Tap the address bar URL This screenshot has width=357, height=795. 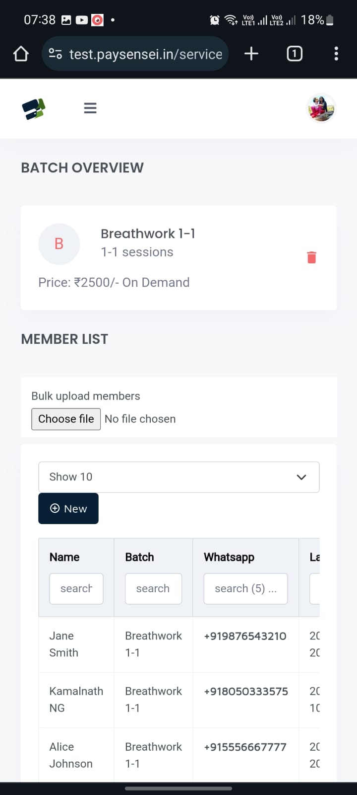(x=146, y=54)
